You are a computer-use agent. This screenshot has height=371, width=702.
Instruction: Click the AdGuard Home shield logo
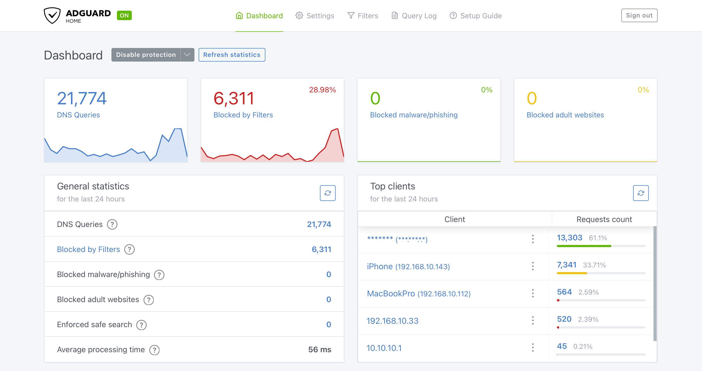tap(53, 16)
